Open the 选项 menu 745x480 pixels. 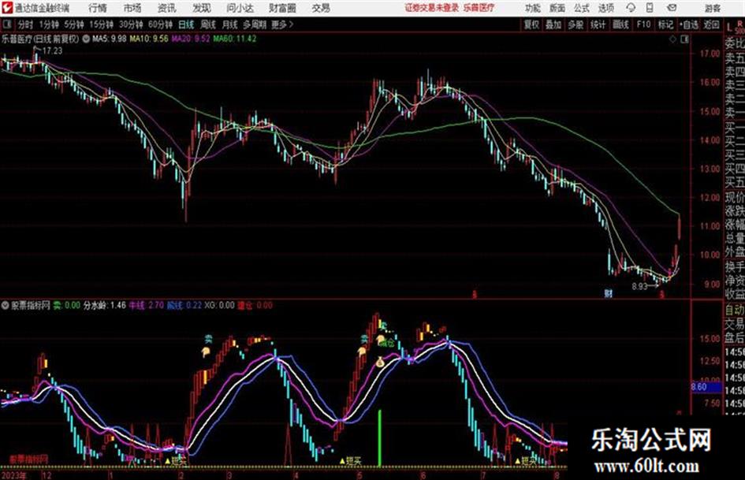coord(605,8)
